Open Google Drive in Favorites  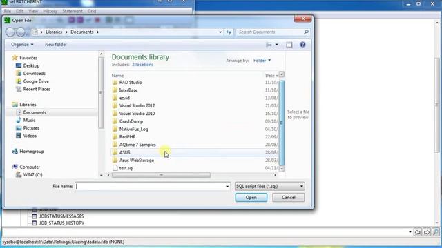tap(36, 81)
